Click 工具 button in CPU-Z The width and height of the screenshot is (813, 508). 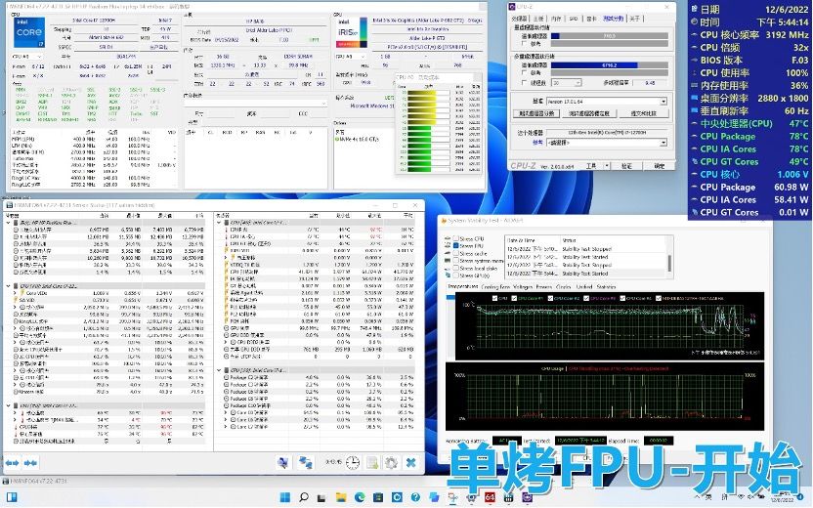[591, 166]
